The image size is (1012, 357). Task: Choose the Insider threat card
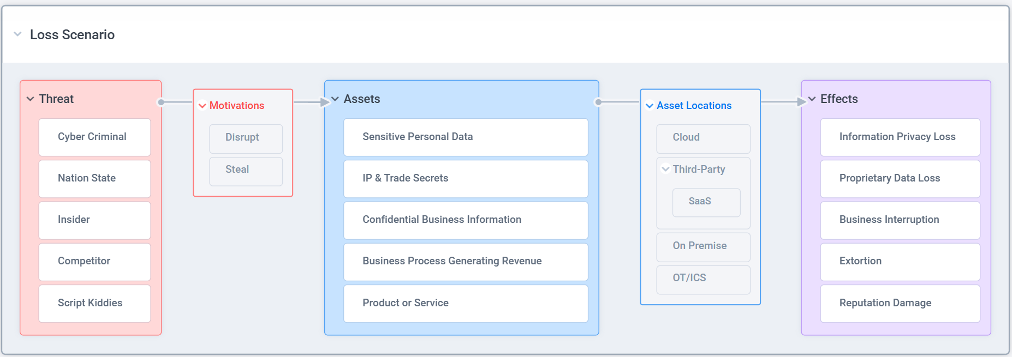point(94,220)
